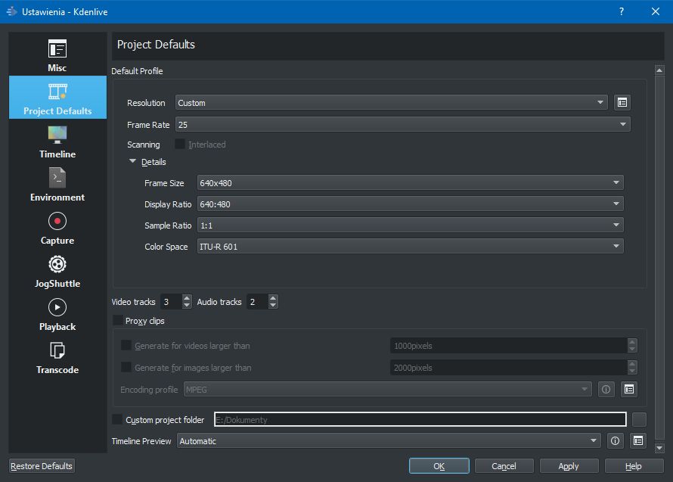Toggle Generate for videos larger than
This screenshot has width=673, height=482.
[x=126, y=345]
